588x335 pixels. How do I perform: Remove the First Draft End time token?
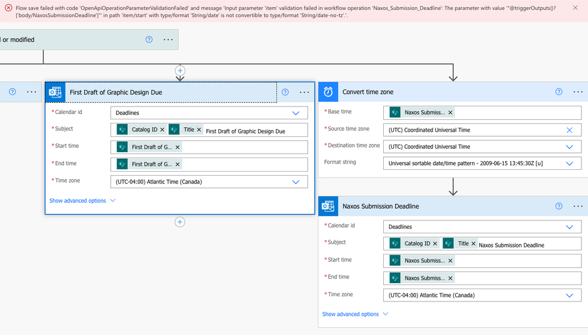pos(178,165)
